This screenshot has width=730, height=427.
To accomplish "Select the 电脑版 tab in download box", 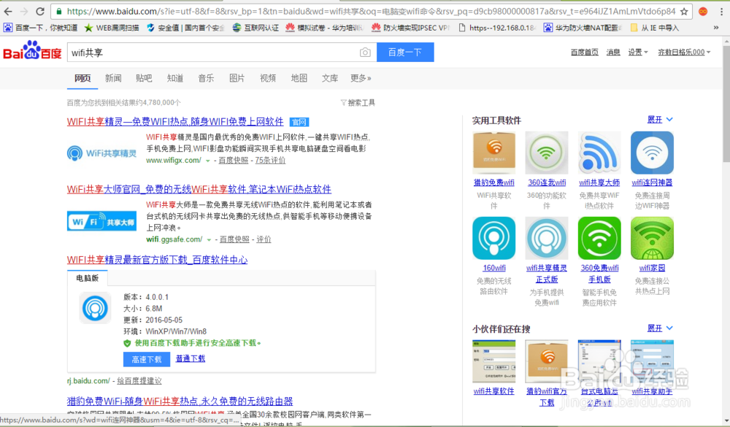I will [x=87, y=278].
